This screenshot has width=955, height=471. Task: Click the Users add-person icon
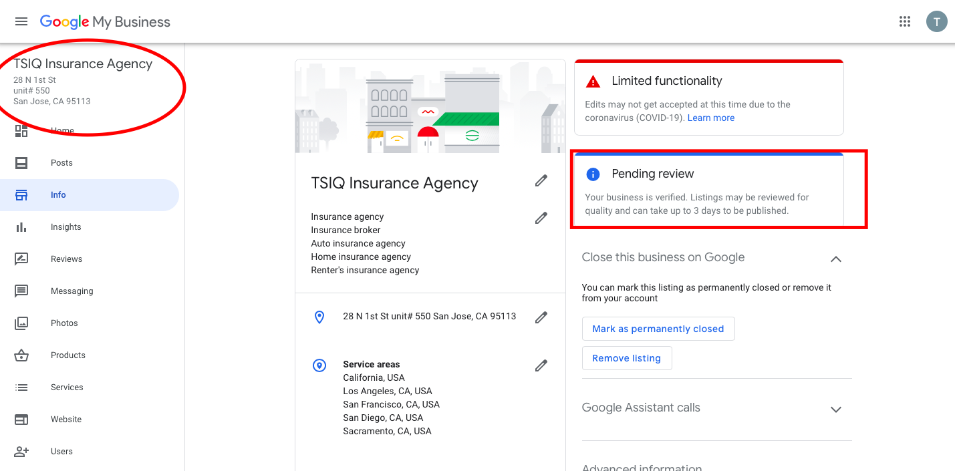pyautogui.click(x=21, y=452)
